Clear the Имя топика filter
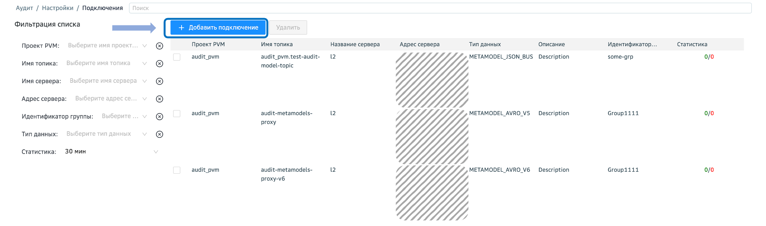766x226 pixels. point(159,64)
